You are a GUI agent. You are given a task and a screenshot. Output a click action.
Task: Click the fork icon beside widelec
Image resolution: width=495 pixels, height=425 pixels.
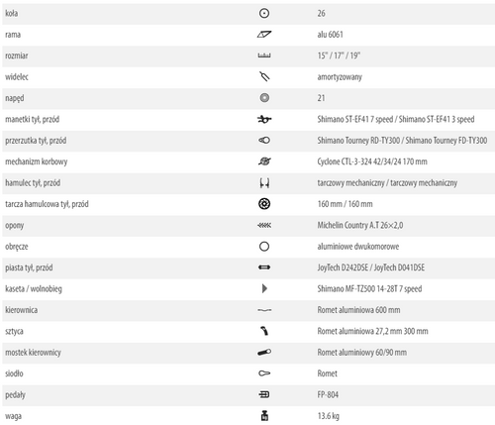(264, 76)
